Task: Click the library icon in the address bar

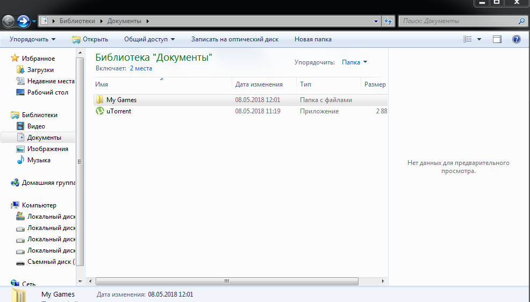Action: pos(44,21)
